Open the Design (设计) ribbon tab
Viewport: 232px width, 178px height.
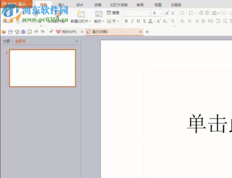80,5
